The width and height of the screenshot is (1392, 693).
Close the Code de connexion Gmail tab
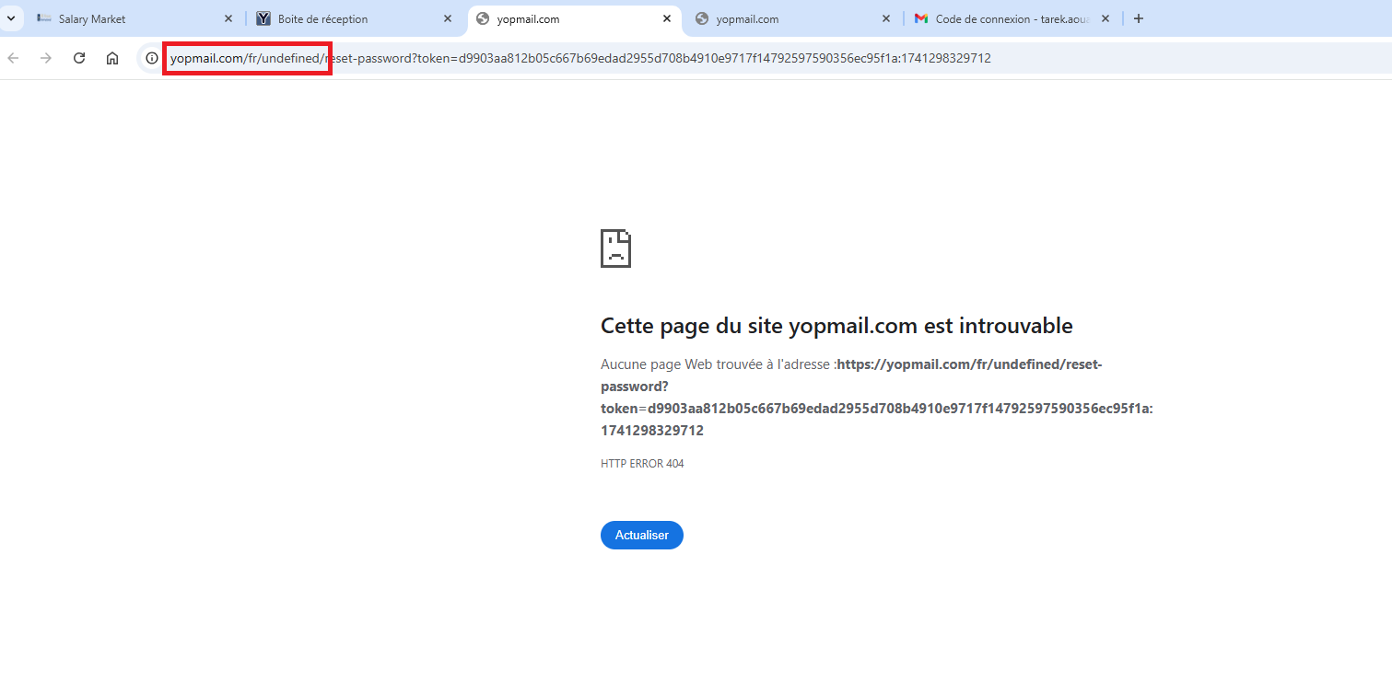pos(1105,18)
